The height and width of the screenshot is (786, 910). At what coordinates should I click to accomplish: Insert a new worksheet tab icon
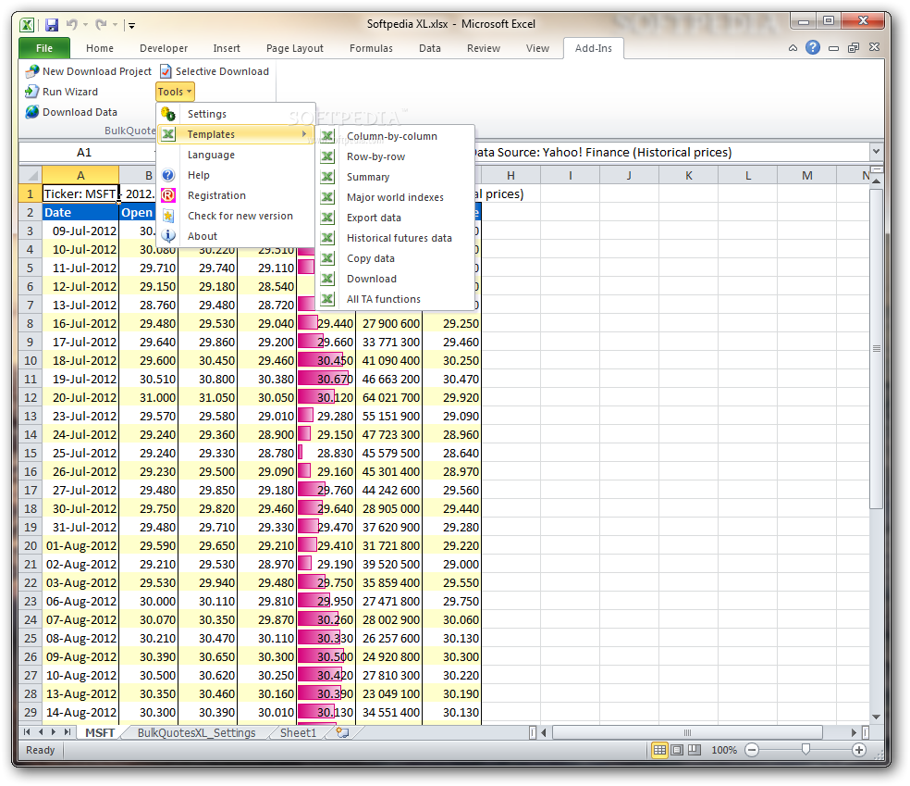point(342,732)
